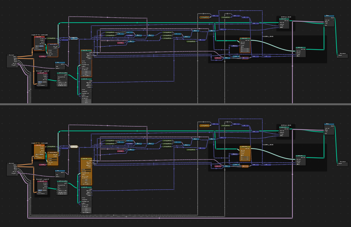Select the TARGET OBJECT label in lower graph
The height and width of the screenshot is (227, 351).
tap(42, 179)
